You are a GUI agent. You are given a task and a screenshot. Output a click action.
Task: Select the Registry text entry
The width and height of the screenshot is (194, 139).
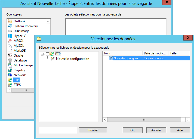tap(19, 70)
